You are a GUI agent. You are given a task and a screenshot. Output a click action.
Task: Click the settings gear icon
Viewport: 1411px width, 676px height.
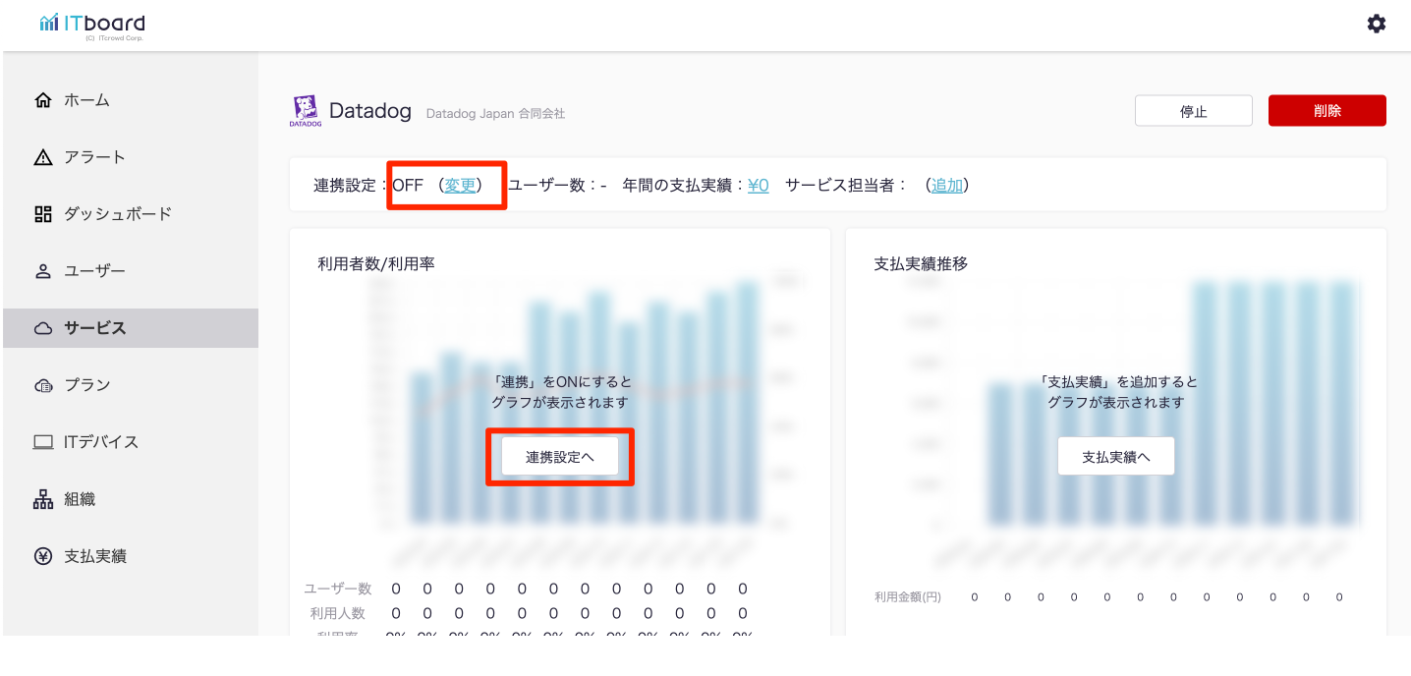1376,24
